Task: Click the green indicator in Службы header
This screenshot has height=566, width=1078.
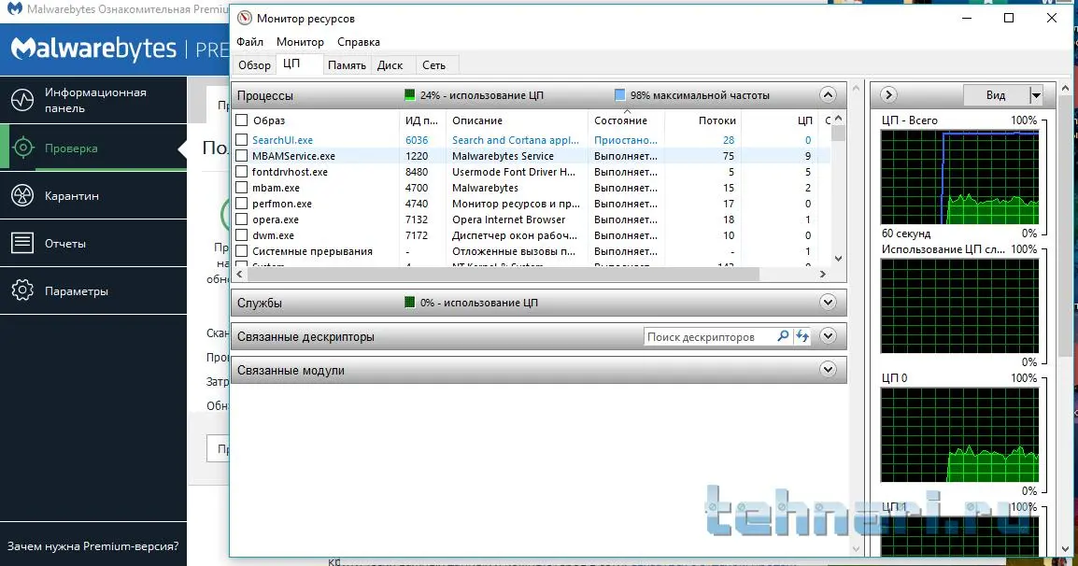Action: coord(410,303)
